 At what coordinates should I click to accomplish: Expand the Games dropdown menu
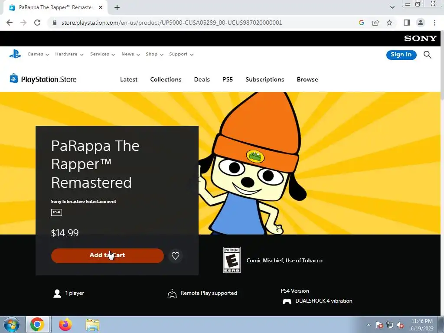38,54
